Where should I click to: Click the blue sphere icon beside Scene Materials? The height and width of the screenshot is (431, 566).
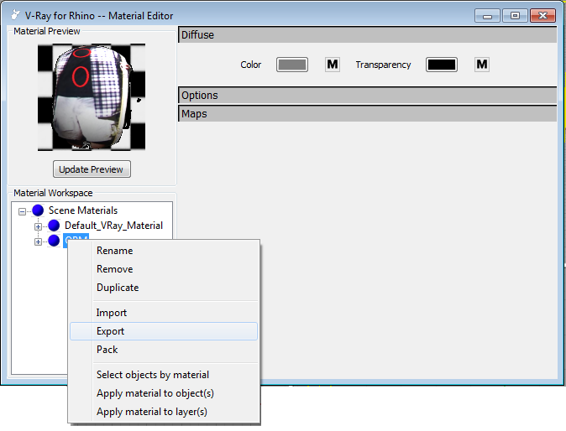tap(38, 210)
